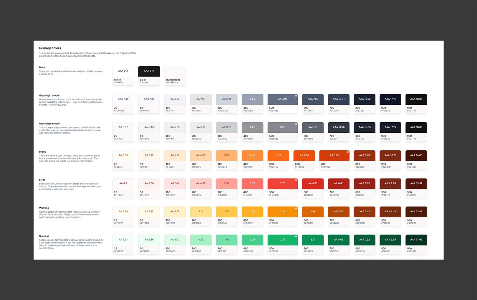
Task: Select Brand 950 swatch AAA 14.66
Action: pos(416,160)
